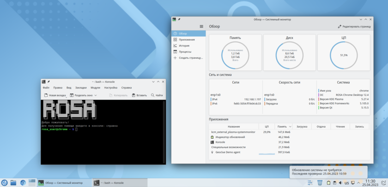Viewport: 388px width, 187px height.
Task: Click the Вставить paste button in Konsole
Action: pyautogui.click(x=139, y=95)
